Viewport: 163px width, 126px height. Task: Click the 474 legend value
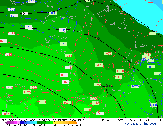coord(7,125)
